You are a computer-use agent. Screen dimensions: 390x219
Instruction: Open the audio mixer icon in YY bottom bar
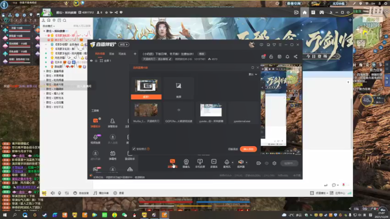(67, 193)
